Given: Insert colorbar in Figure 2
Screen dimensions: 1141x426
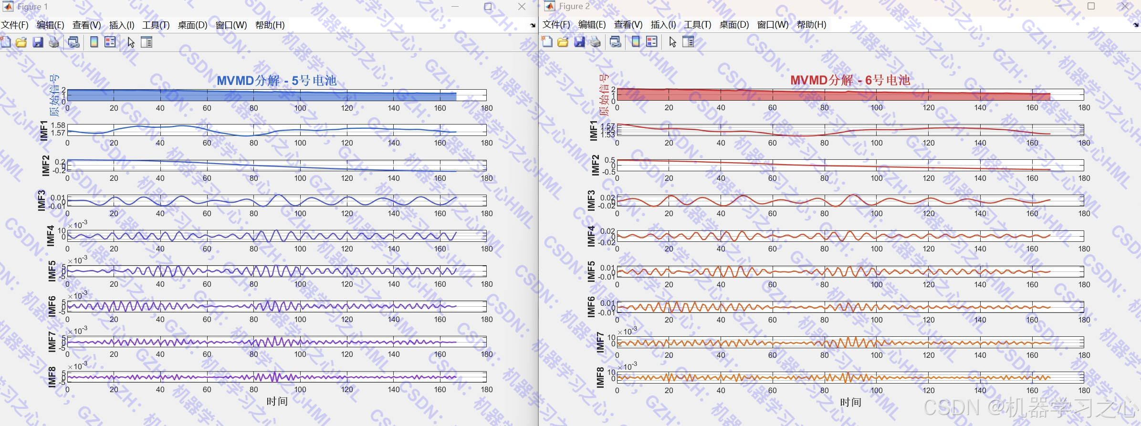Looking at the screenshot, I should click(636, 42).
